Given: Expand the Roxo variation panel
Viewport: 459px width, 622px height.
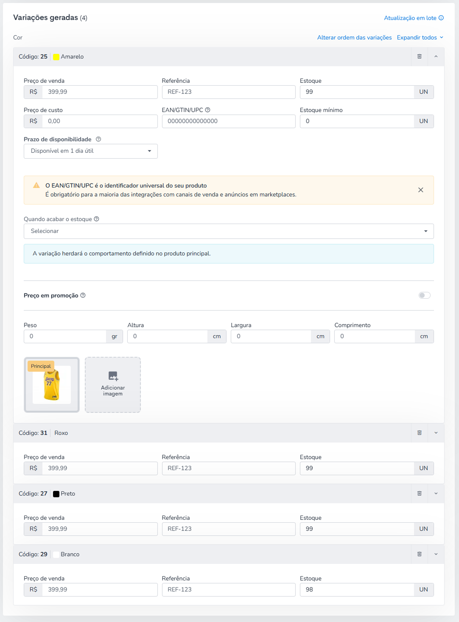Looking at the screenshot, I should 436,433.
